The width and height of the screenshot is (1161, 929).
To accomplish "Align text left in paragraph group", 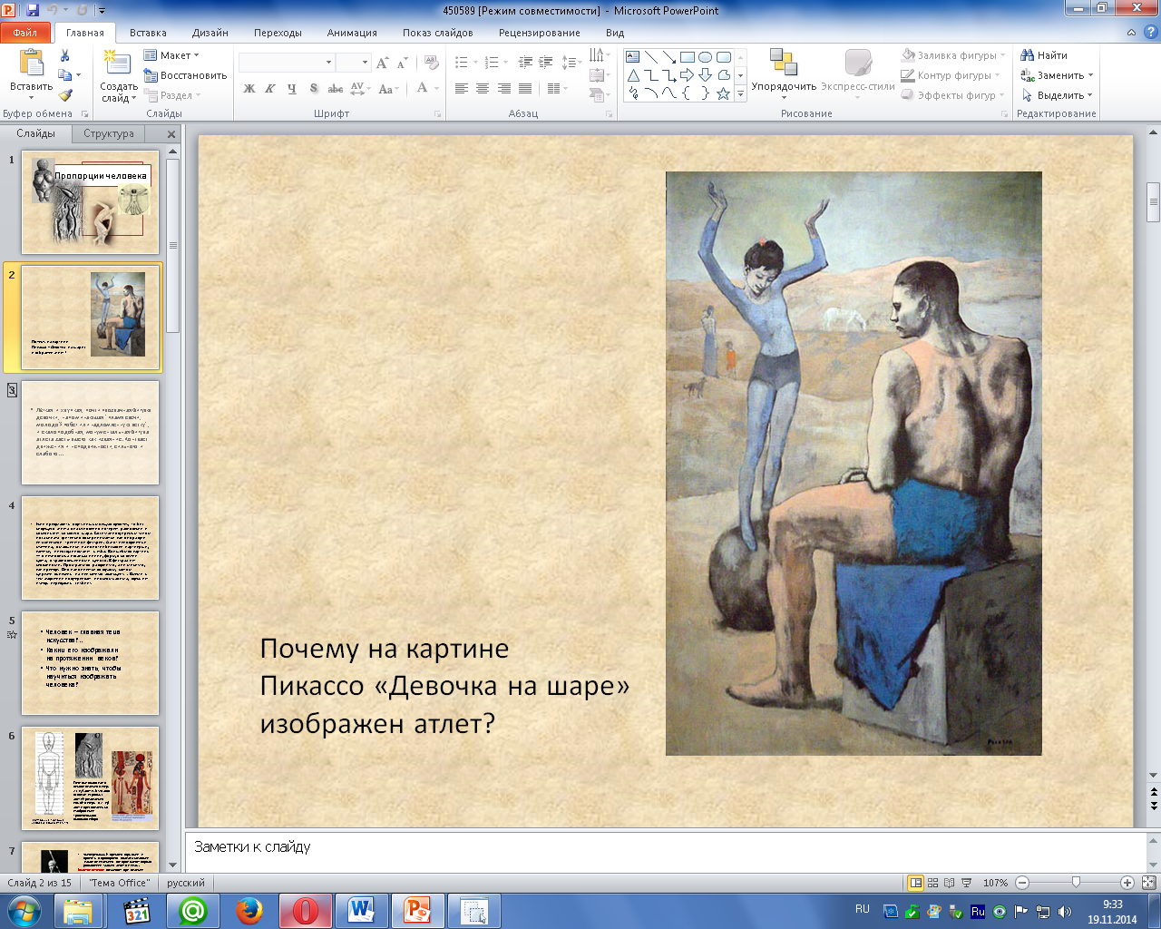I will click(x=462, y=89).
